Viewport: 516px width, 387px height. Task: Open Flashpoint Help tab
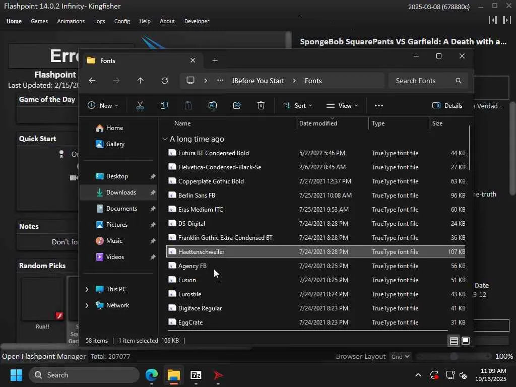[145, 21]
